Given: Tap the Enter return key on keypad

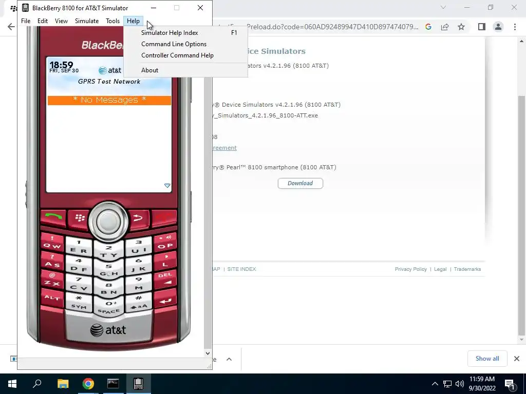Looking at the screenshot, I should point(165,299).
